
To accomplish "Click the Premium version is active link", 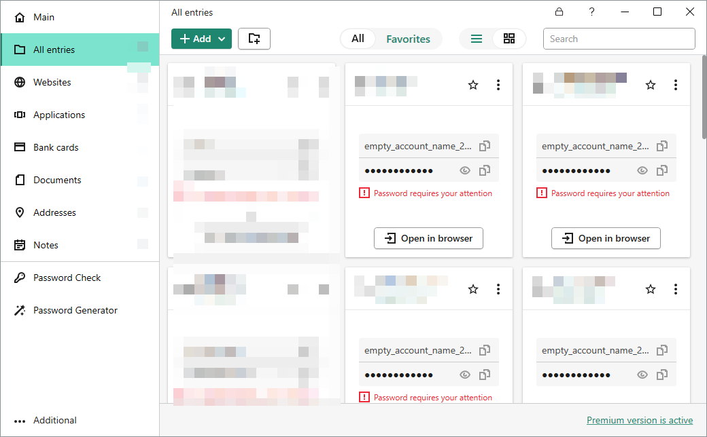I will pos(640,420).
